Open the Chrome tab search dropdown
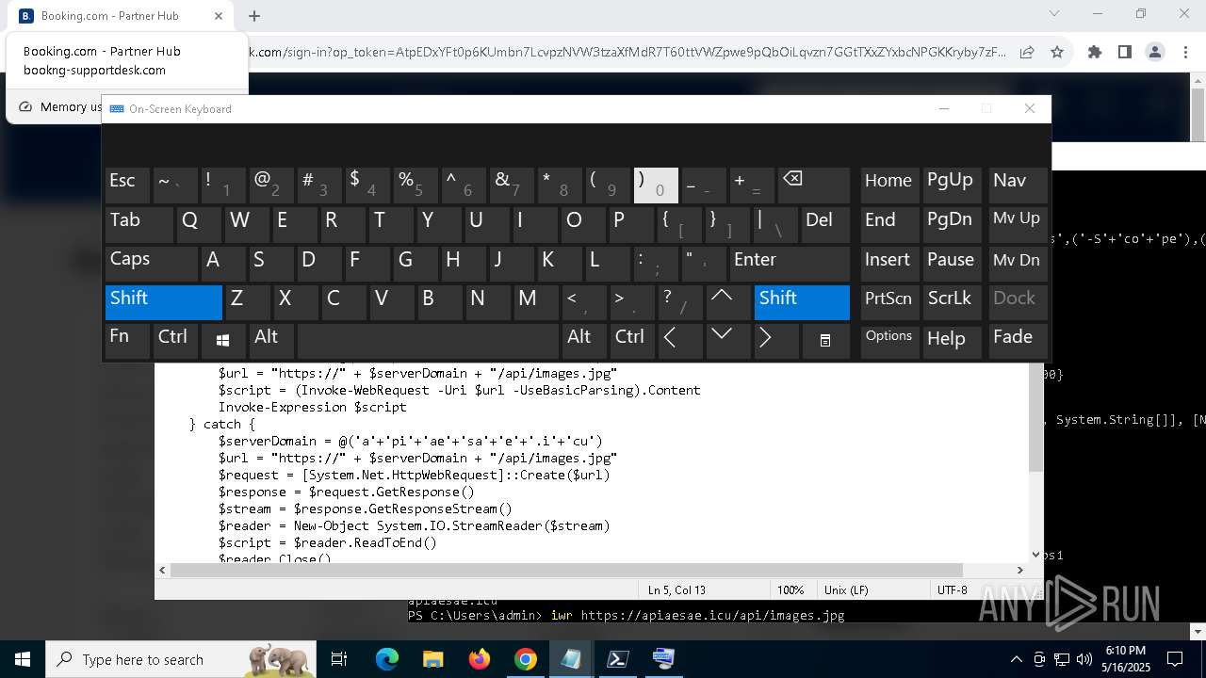The width and height of the screenshot is (1206, 678). click(1054, 14)
